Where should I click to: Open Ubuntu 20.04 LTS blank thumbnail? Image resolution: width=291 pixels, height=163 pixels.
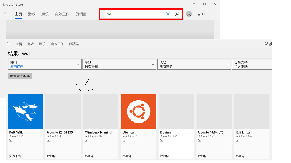63,111
